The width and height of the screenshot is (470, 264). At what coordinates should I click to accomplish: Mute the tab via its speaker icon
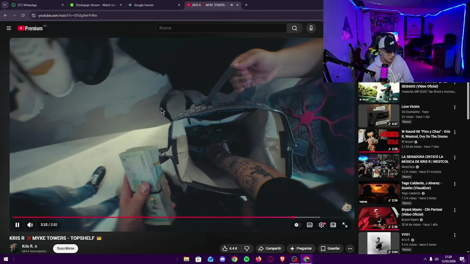pos(231,5)
